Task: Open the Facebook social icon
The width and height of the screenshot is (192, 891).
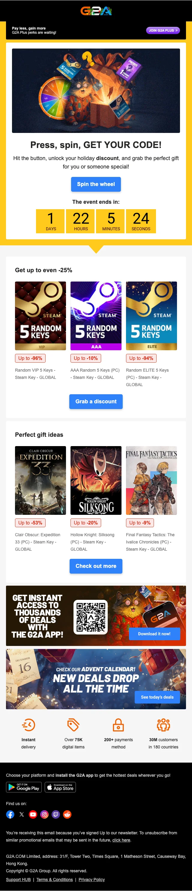Action: [10, 814]
